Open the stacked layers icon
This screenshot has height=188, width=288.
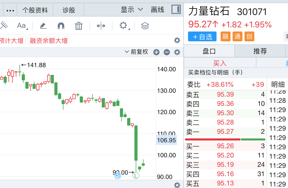tap(145, 26)
